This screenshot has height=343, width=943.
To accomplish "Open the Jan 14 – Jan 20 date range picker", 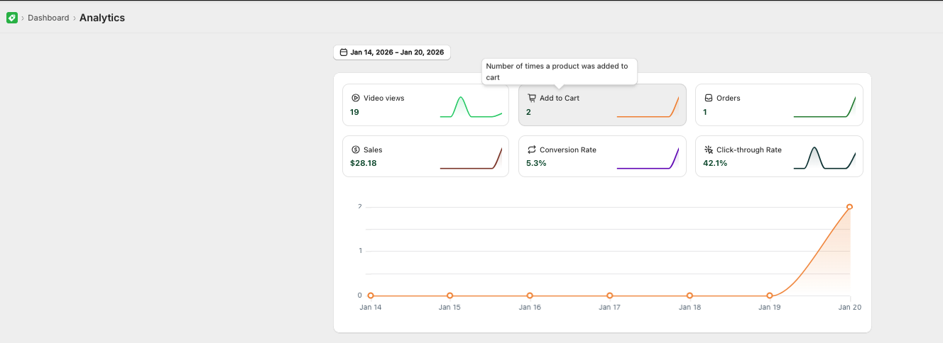I will click(x=392, y=52).
